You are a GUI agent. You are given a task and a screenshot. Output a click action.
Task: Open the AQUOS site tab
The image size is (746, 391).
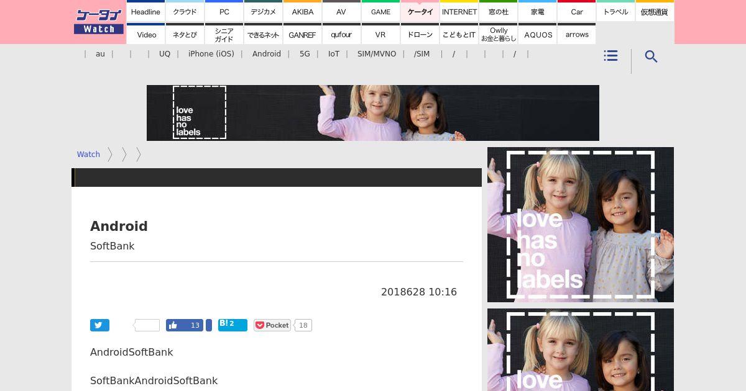[x=537, y=34]
